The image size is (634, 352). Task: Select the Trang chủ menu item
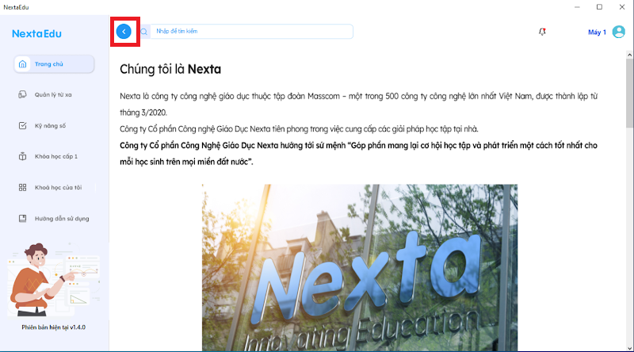pos(54,64)
